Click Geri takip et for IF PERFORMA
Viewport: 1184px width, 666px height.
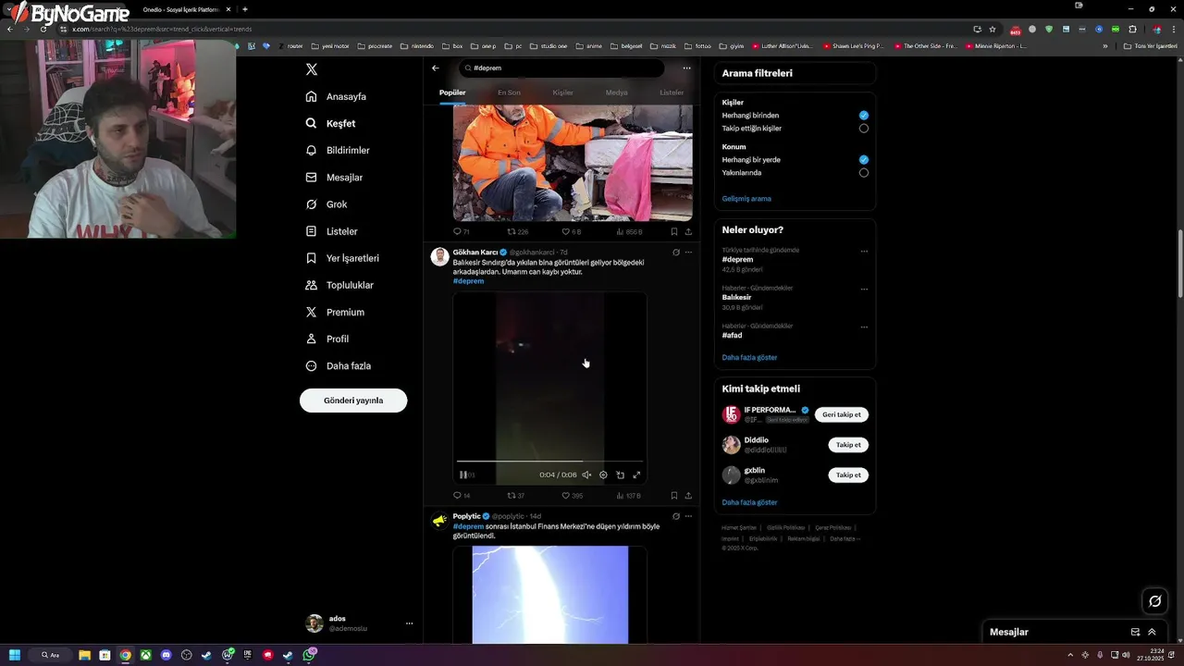[x=842, y=414]
